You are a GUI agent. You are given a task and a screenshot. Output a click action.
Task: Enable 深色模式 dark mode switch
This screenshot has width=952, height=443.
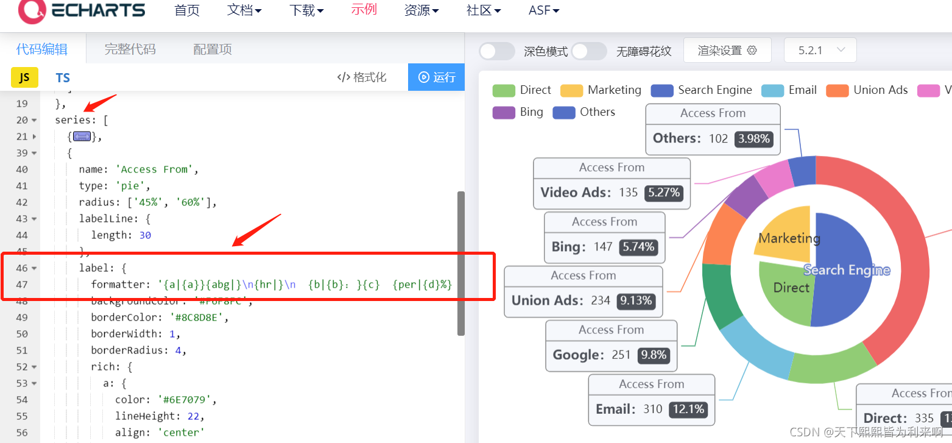point(496,51)
